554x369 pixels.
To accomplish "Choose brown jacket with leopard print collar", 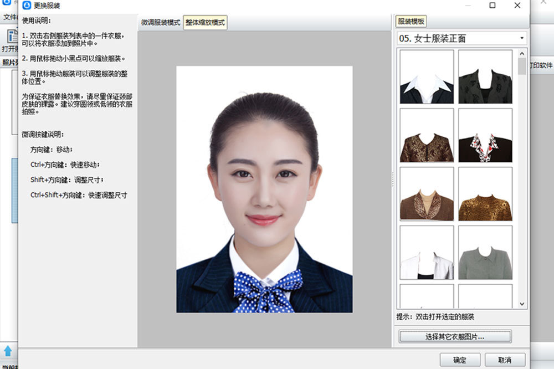I will click(427, 194).
